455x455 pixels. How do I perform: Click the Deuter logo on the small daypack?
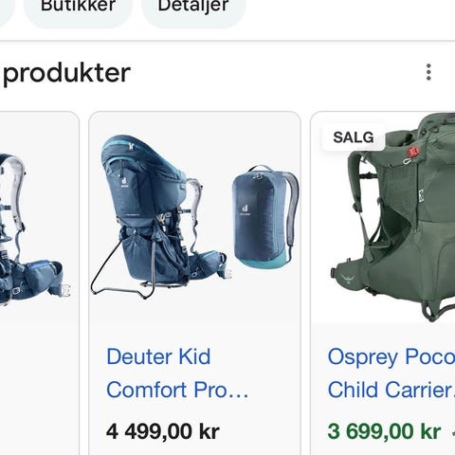245,209
